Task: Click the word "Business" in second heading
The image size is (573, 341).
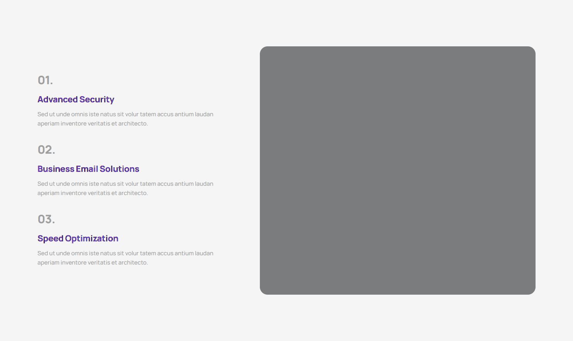Action: 56,169
